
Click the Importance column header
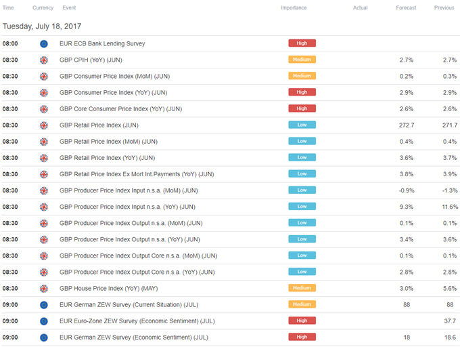(294, 7)
